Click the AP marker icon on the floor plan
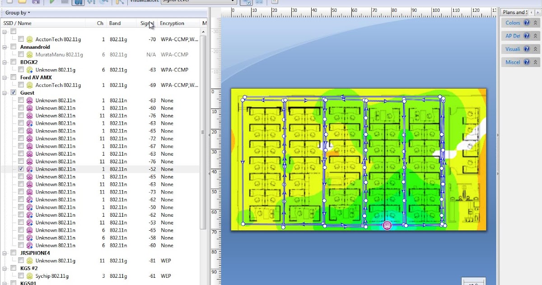 387,225
